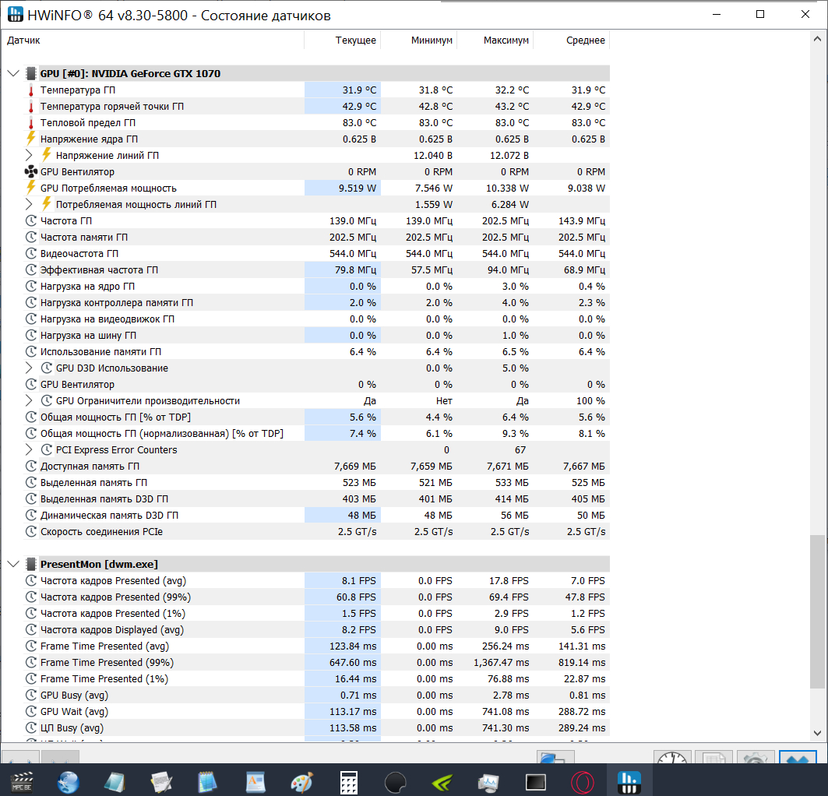Expand the GPU D3D Использование row
Image resolution: width=828 pixels, height=796 pixels.
pos(29,368)
